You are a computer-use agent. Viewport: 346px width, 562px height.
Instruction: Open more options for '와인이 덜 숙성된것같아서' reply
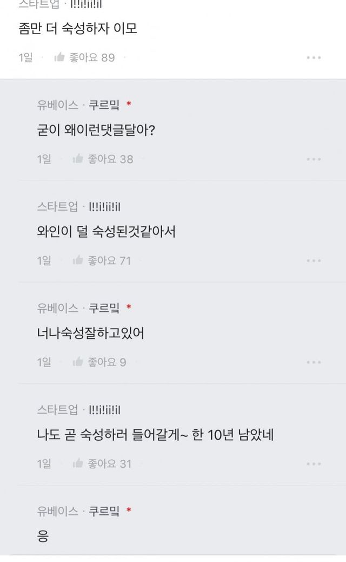click(x=314, y=260)
